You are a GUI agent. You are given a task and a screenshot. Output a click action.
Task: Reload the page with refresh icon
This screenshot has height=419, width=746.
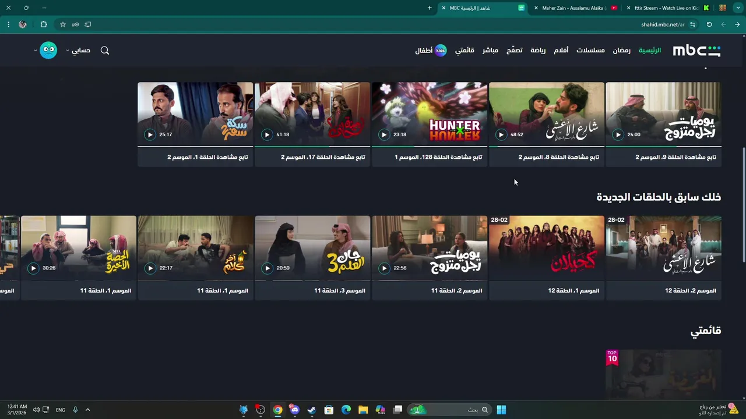coord(709,24)
